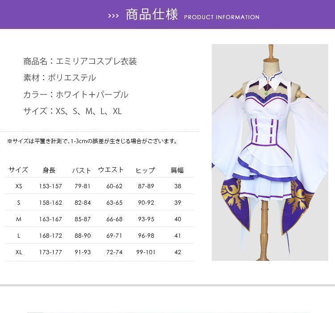Screen dimensions: 335x313
Task: Click shoulder width value 42
Action: click(178, 252)
